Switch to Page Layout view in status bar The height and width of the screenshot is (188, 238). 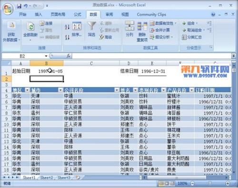pyautogui.click(x=167, y=184)
